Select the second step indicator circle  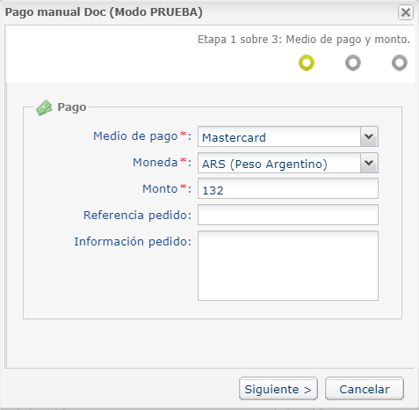(x=353, y=62)
